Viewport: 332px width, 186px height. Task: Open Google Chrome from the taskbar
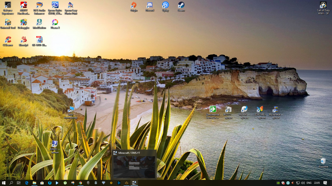80,183
